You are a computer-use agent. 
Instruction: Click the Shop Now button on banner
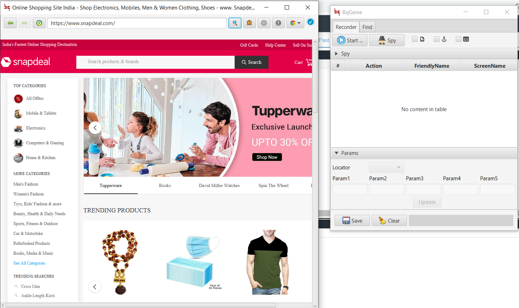point(267,157)
